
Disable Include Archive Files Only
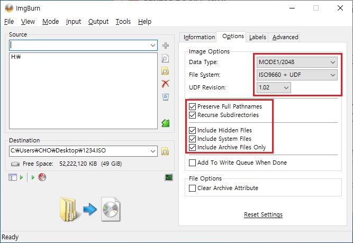tap(192, 147)
